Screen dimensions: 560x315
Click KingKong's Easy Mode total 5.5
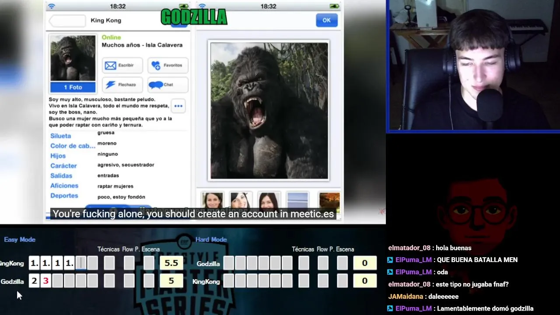click(x=171, y=263)
